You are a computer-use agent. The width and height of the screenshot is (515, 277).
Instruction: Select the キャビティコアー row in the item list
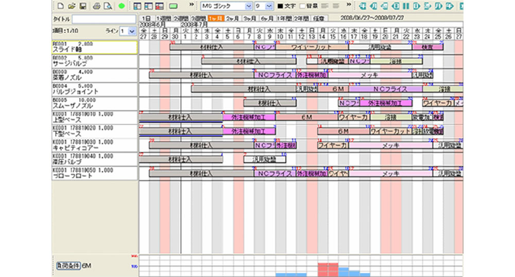point(95,145)
